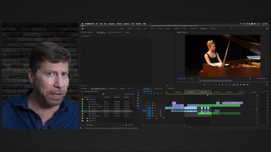Switch to the Editing workspace tab
Viewport: 271px width, 152px height.
[138, 28]
